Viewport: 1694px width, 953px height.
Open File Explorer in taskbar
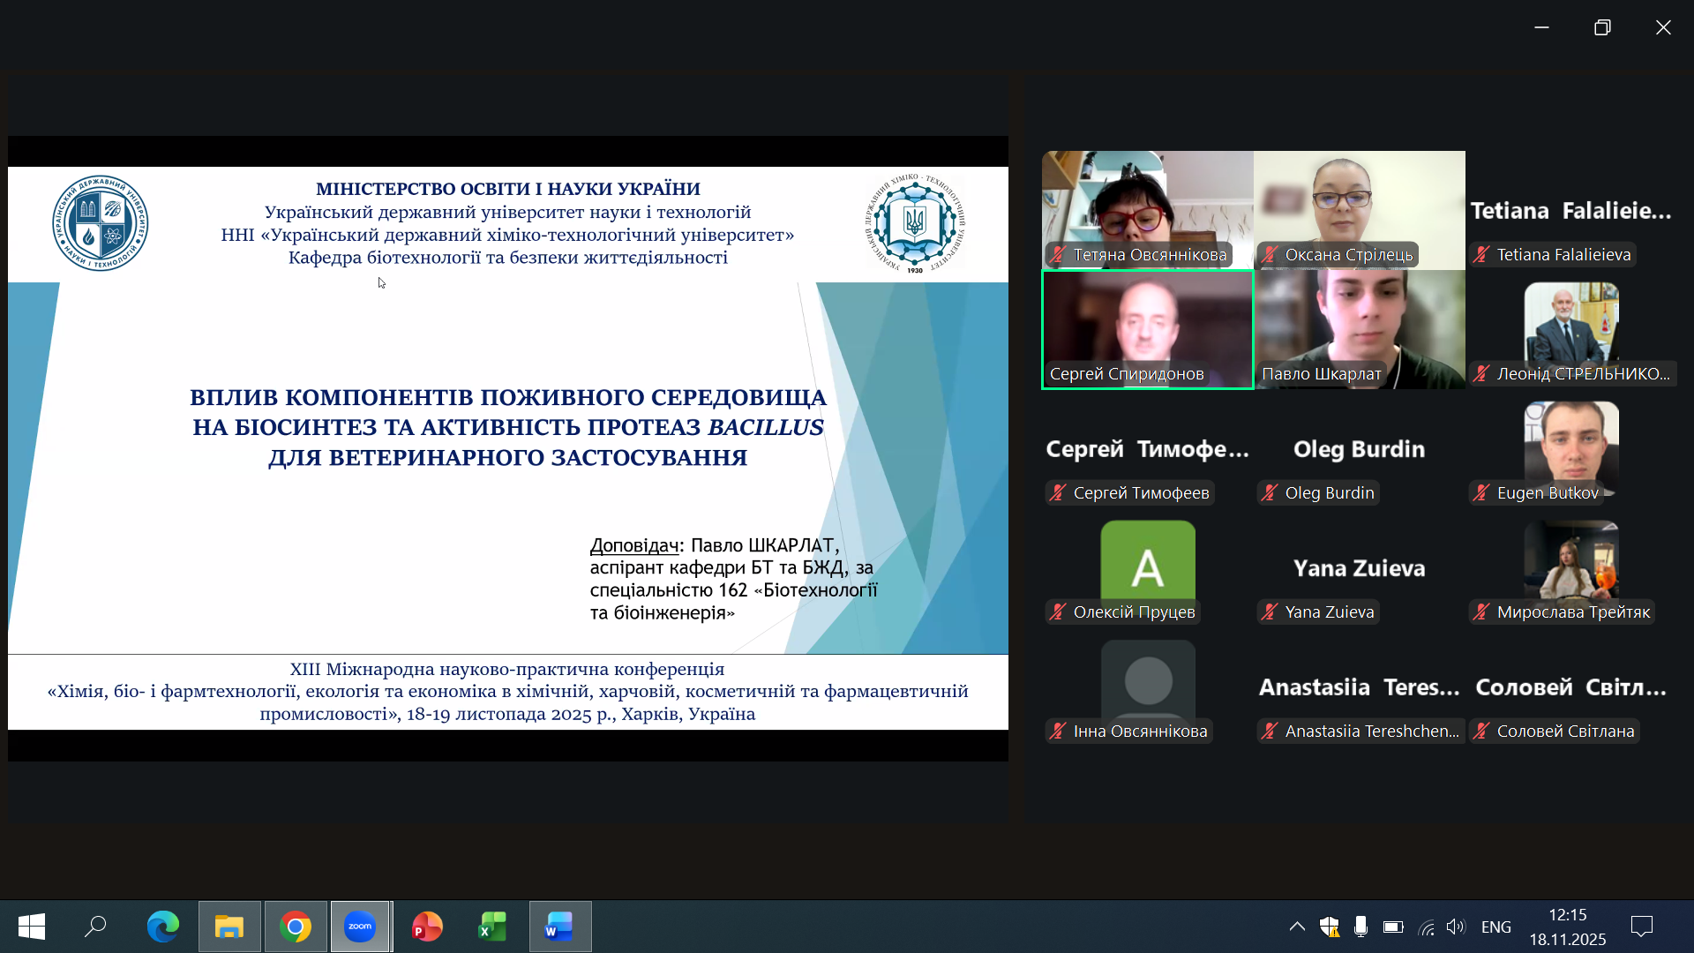[229, 927]
